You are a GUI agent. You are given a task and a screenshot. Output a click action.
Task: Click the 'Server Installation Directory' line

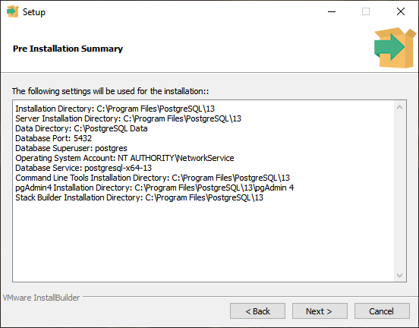[128, 118]
